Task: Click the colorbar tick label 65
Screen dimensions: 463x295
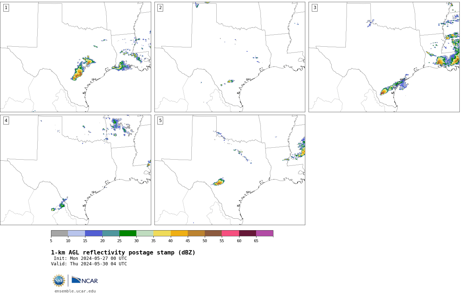Action: click(256, 241)
